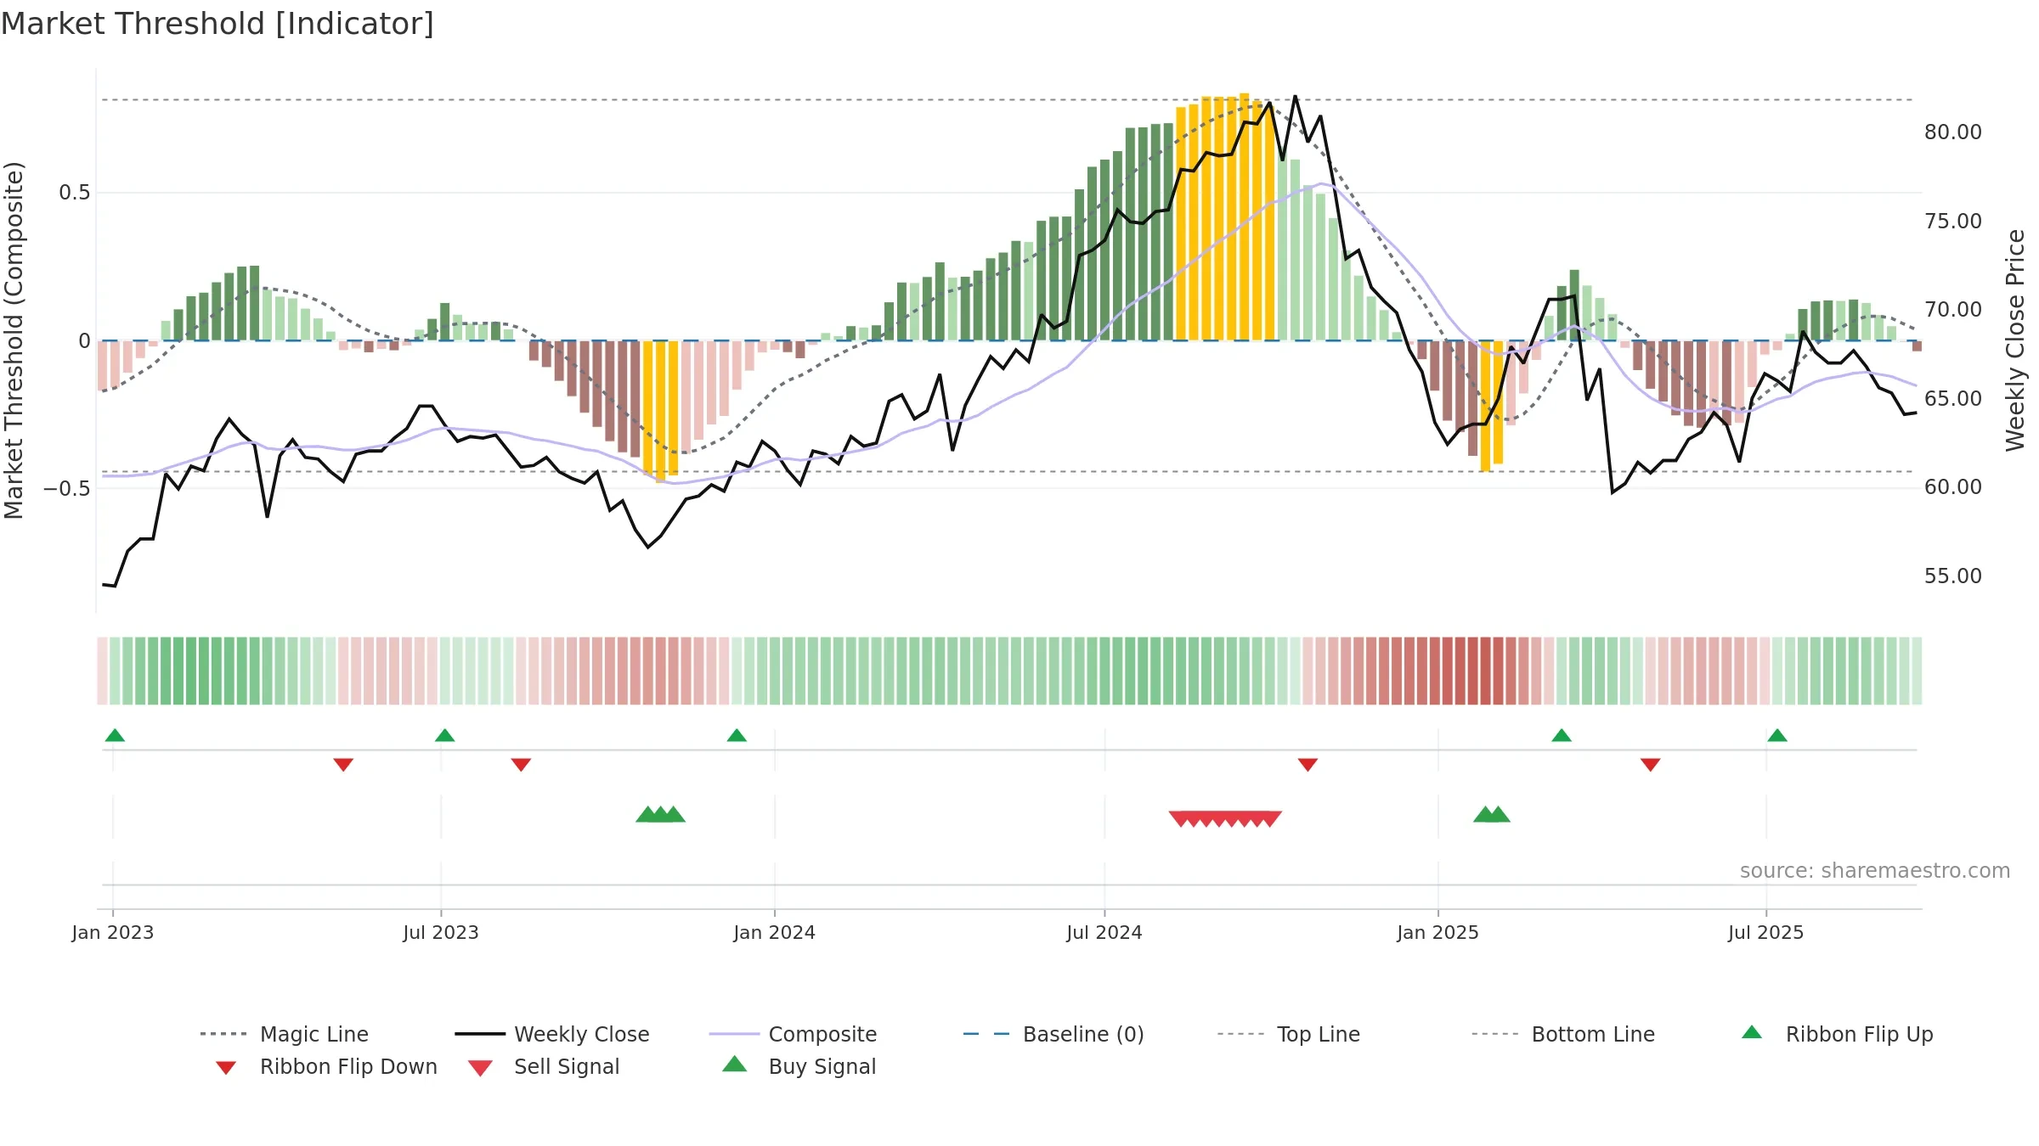Click −0.5 left axis label
The width and height of the screenshot is (2039, 1146).
pos(66,489)
